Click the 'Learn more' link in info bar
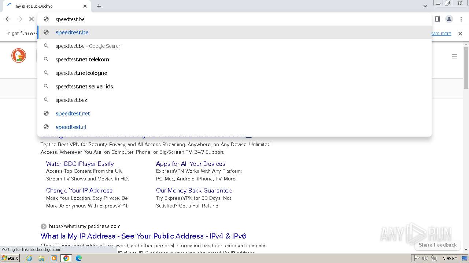469x263 pixels. tap(441, 34)
